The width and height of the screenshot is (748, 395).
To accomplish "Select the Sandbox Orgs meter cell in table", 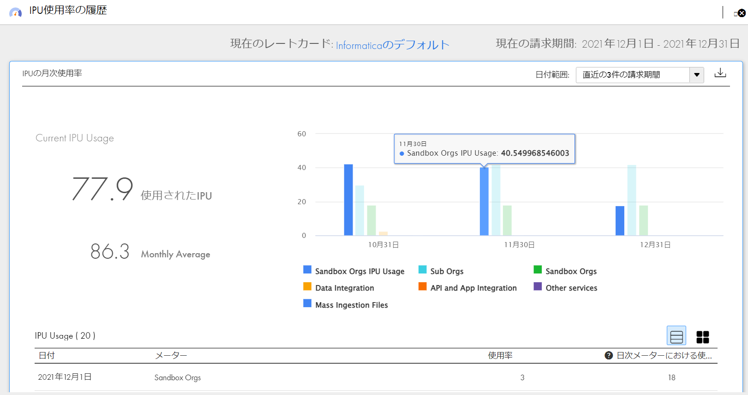I will point(178,377).
